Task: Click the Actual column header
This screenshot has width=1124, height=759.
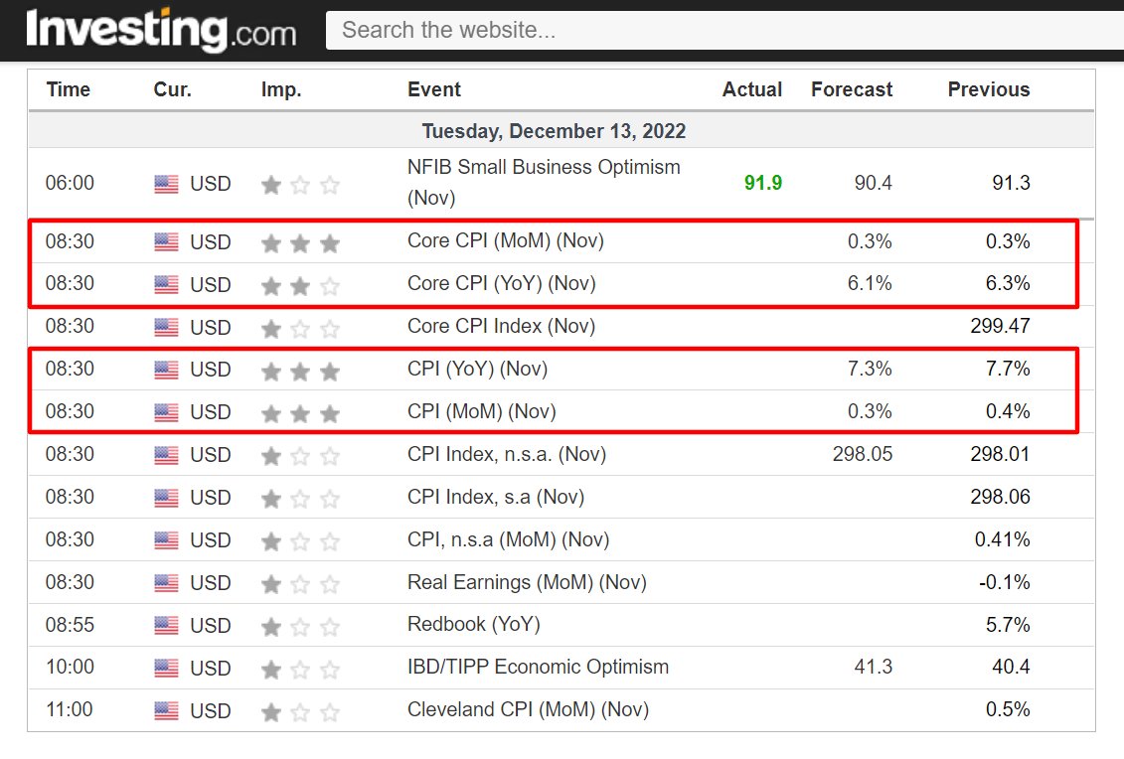Action: coord(751,89)
